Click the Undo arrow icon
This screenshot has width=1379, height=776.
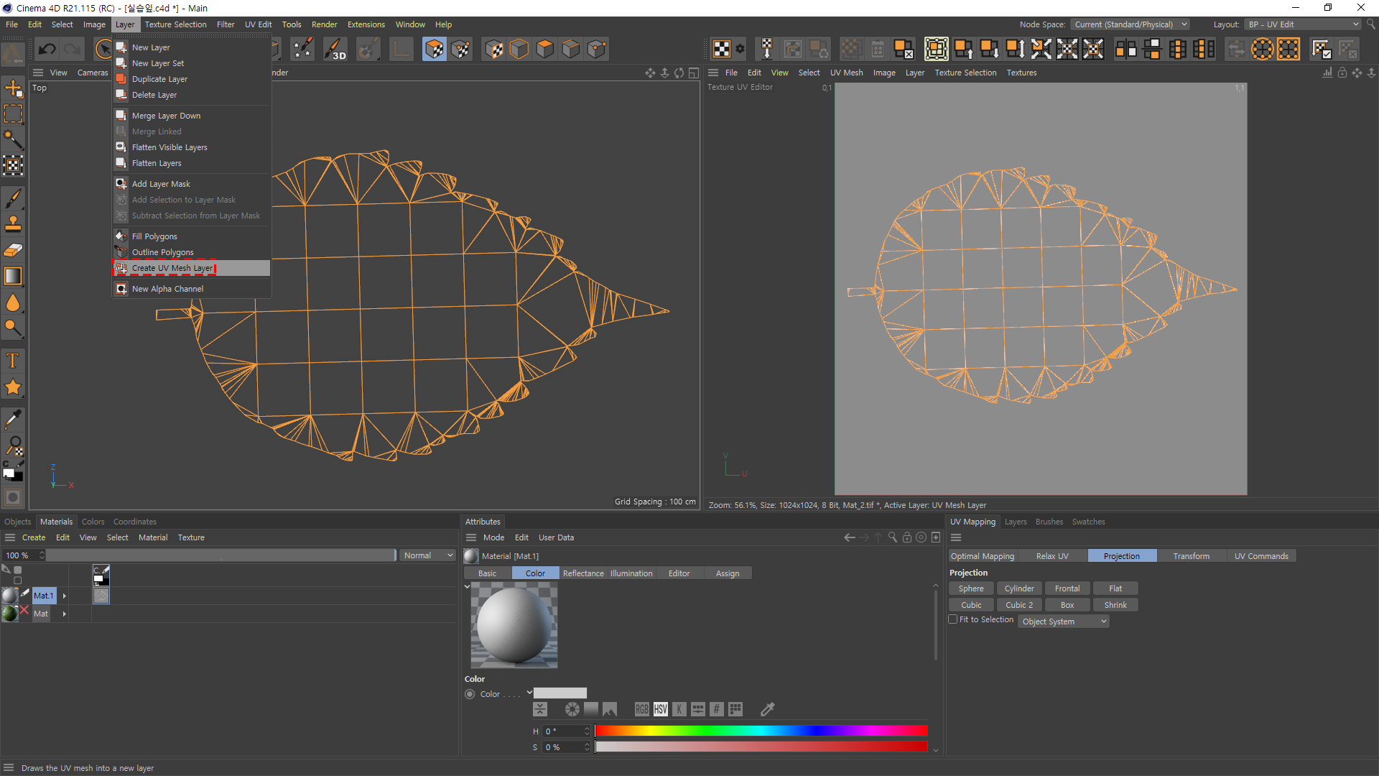pos(47,49)
